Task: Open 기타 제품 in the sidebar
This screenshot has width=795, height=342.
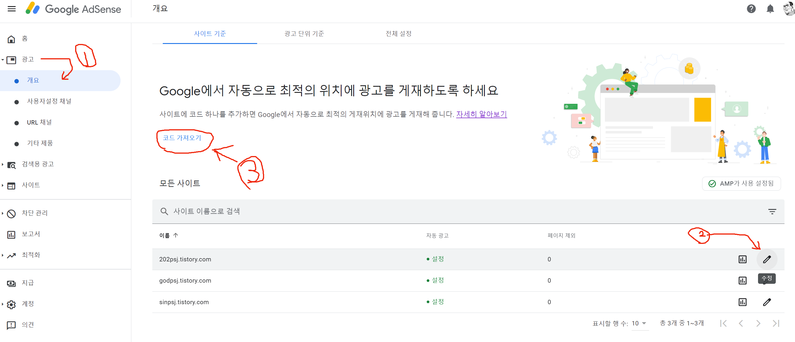Action: tap(40, 143)
